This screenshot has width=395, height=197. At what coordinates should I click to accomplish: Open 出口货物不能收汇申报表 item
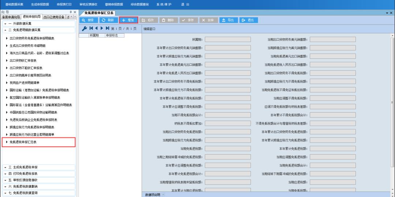(26, 68)
